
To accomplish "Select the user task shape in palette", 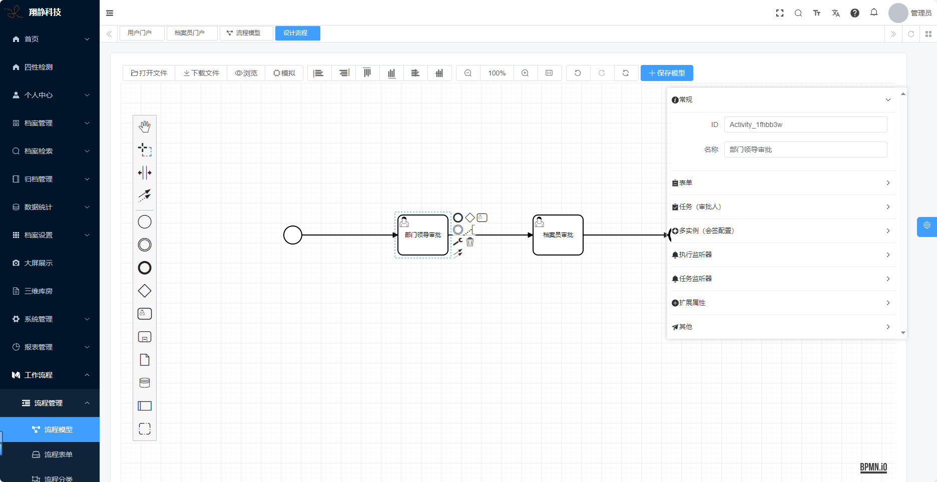I will (145, 313).
